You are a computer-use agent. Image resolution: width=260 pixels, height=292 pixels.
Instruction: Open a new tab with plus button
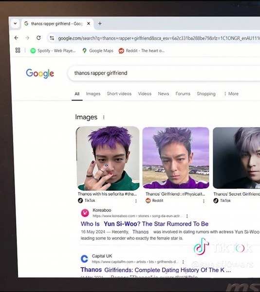coord(100,23)
